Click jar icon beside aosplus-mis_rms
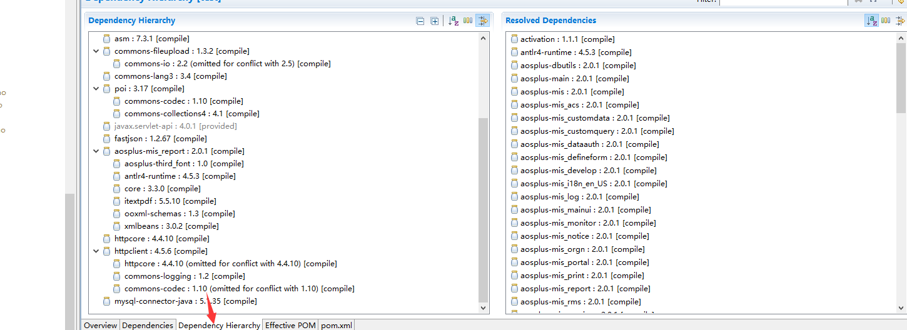 coord(514,302)
